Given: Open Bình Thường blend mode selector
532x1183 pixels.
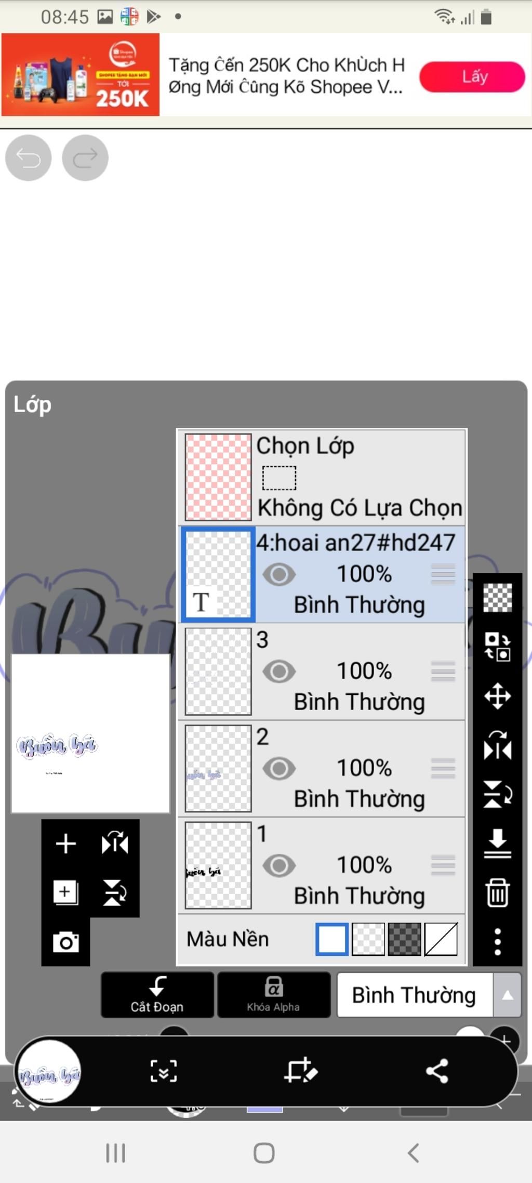Looking at the screenshot, I should pyautogui.click(x=415, y=995).
